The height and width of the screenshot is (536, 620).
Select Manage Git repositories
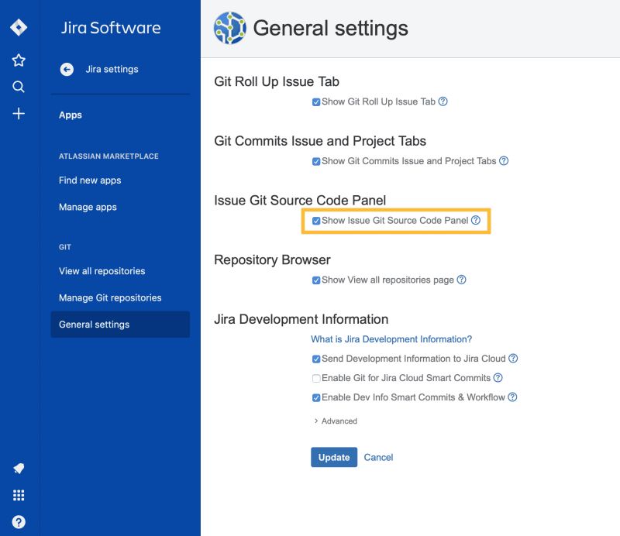click(109, 297)
